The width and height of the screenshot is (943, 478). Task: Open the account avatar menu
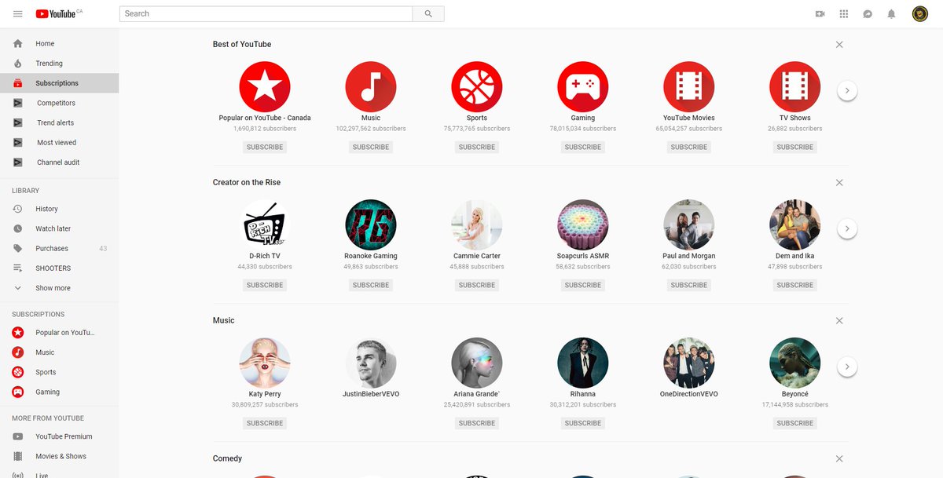point(919,14)
